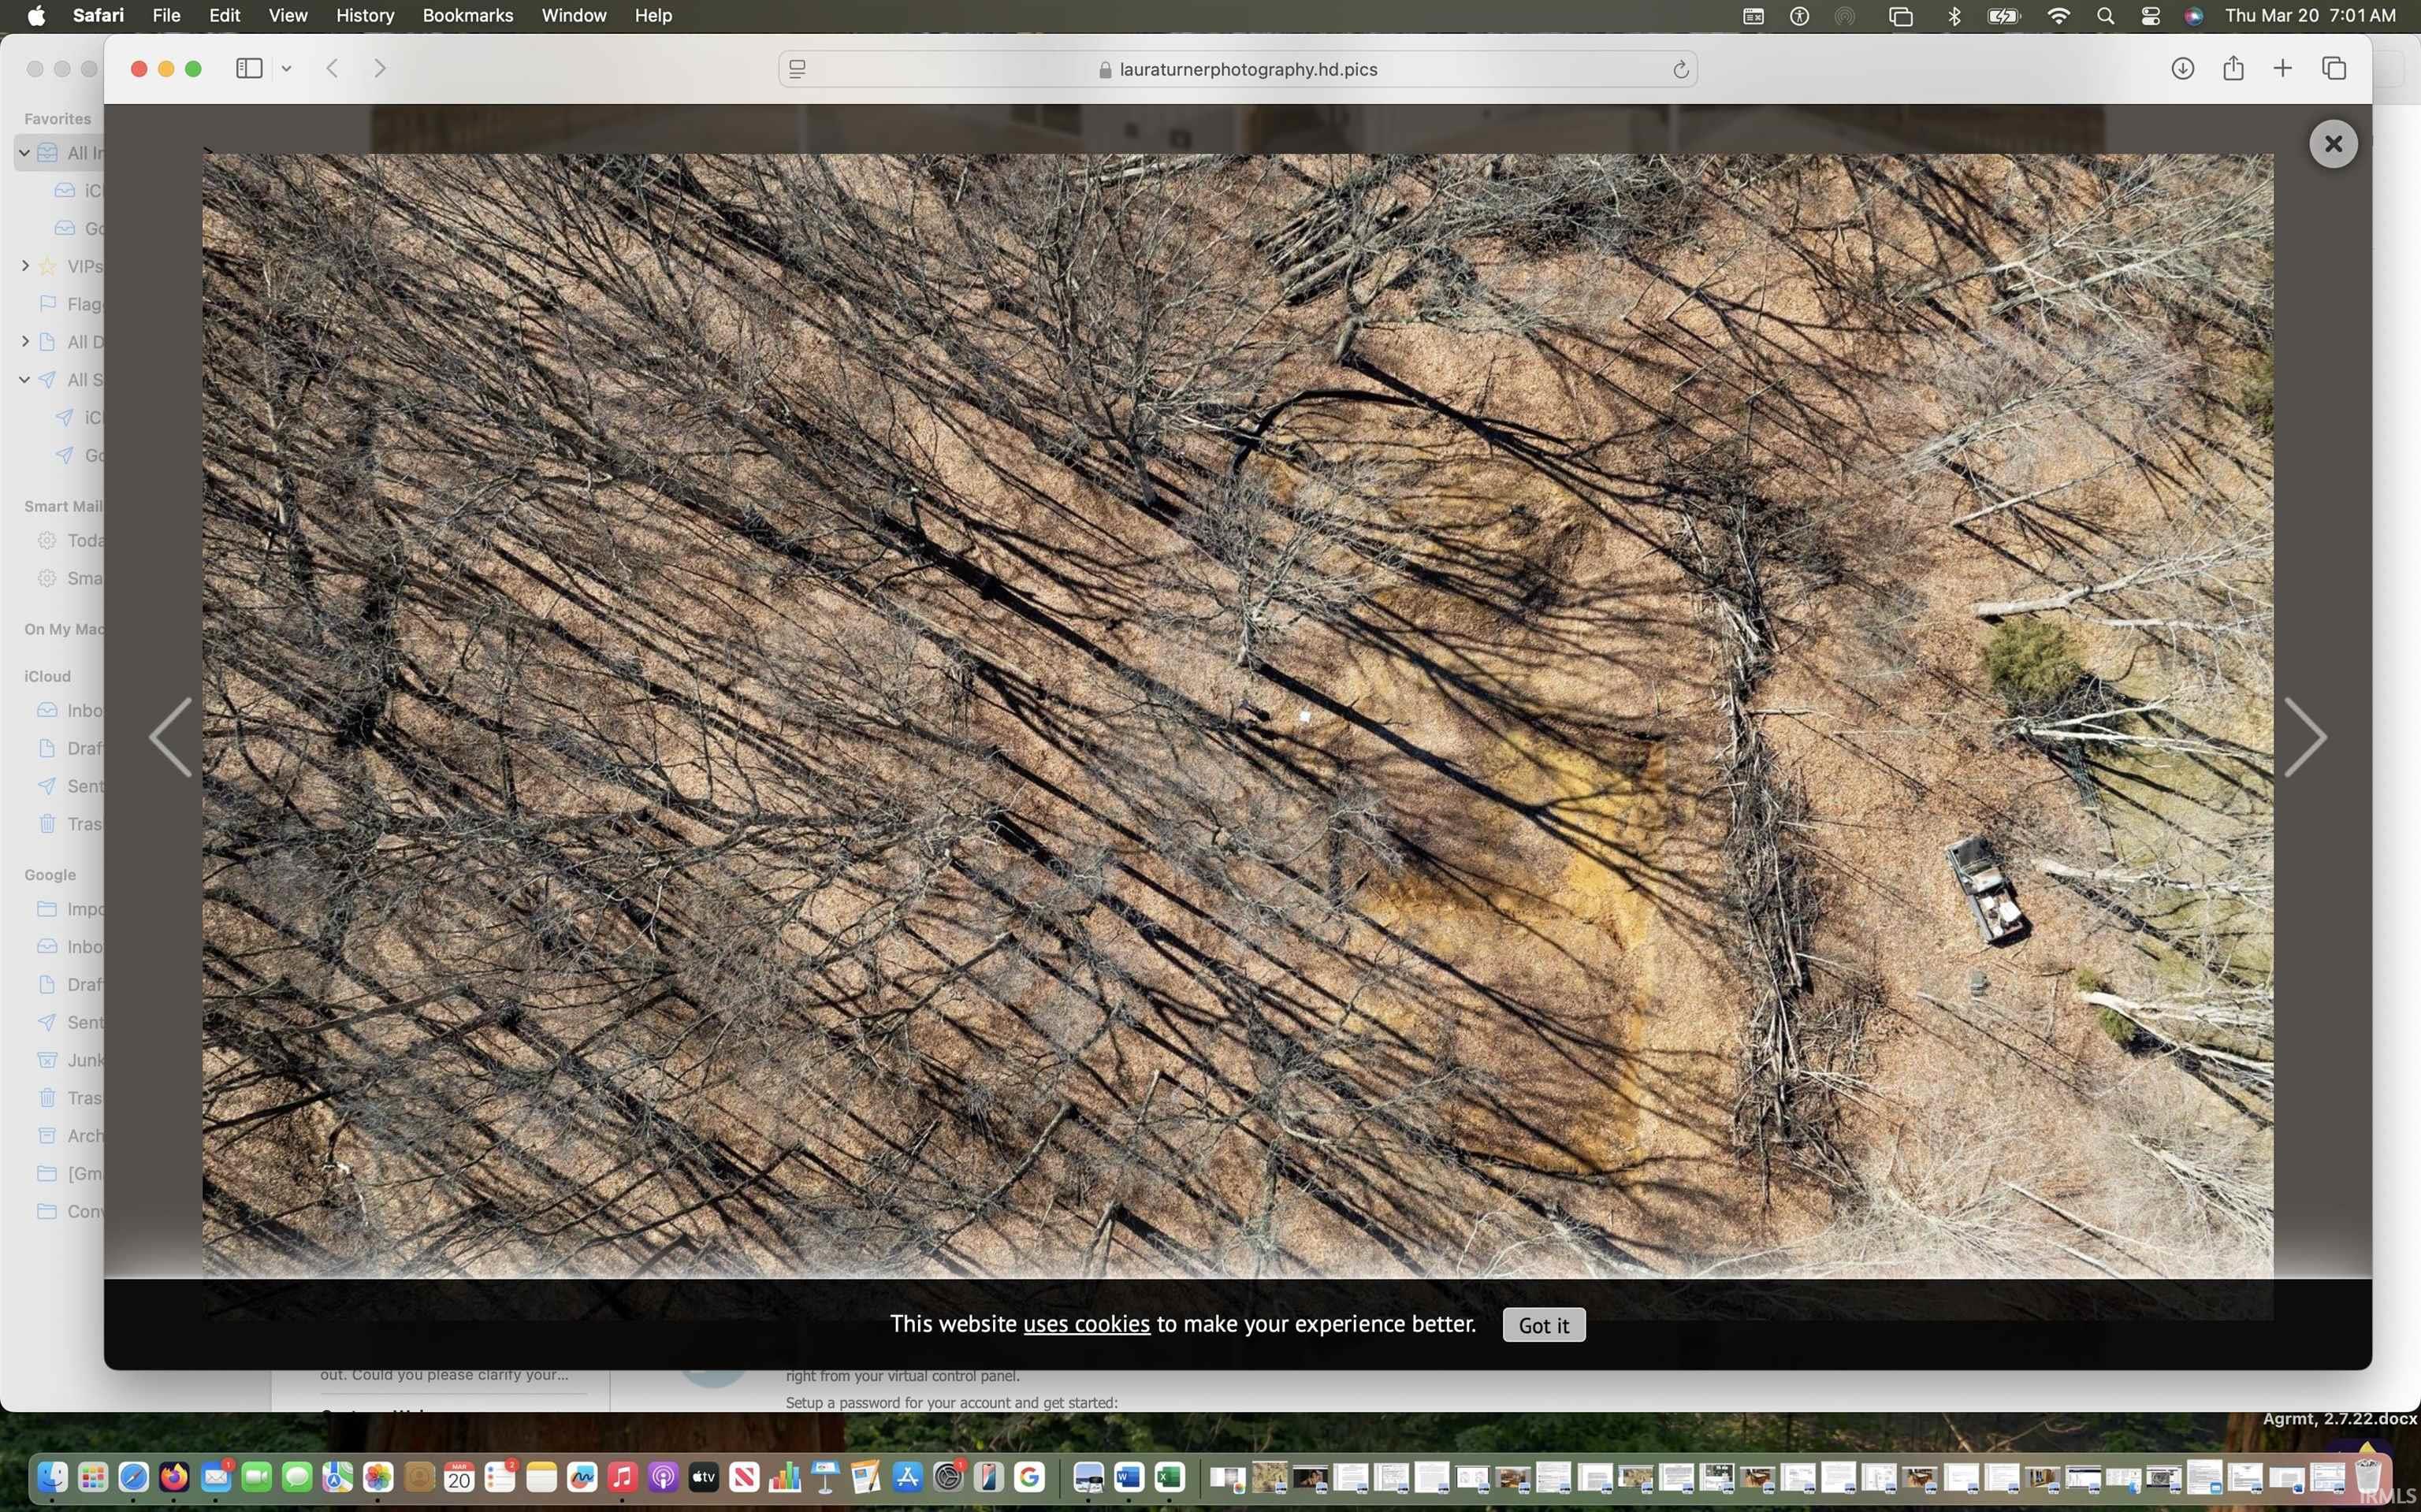Click the Share icon in Safari toolbar
The image size is (2421, 1512).
coord(2233,68)
